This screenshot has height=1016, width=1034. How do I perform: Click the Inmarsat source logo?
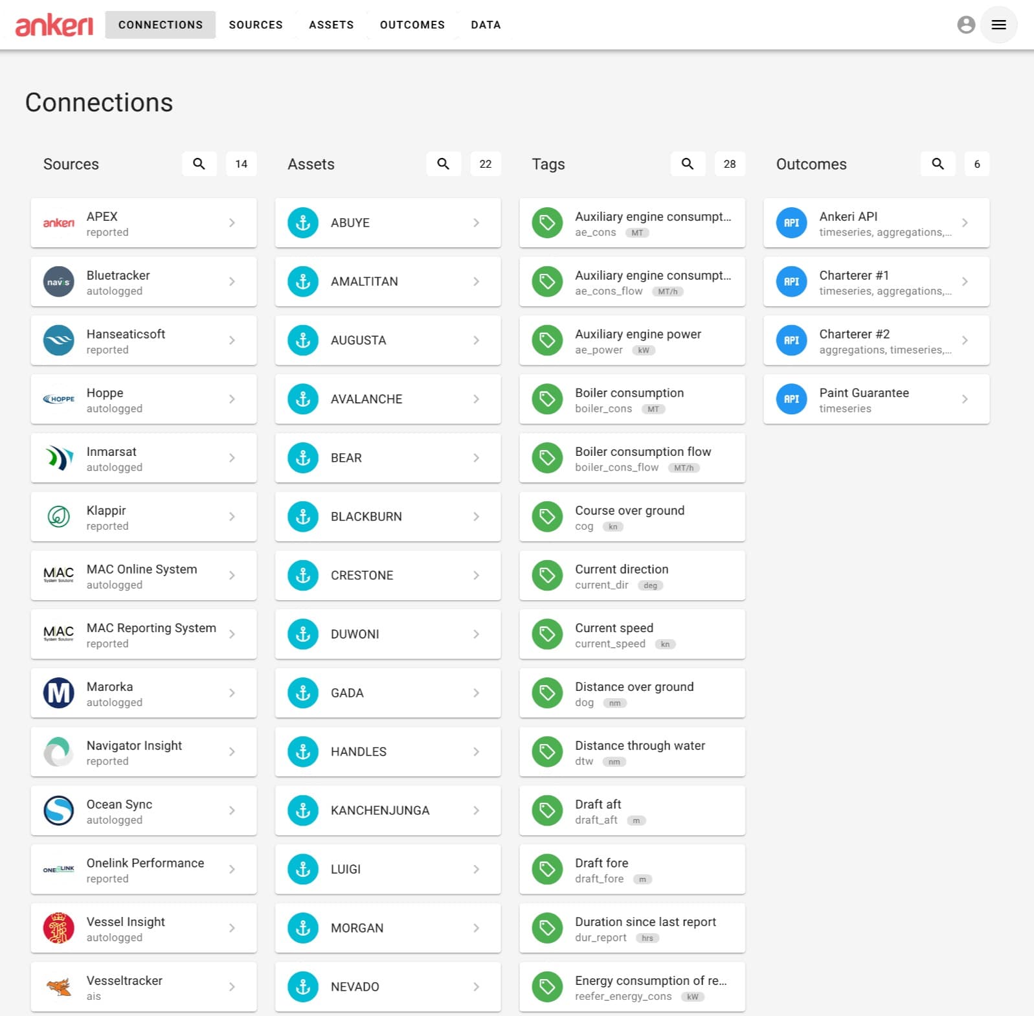(x=59, y=458)
